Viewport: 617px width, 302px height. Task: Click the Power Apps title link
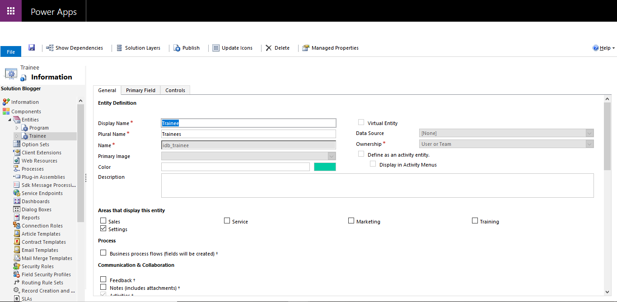pyautogui.click(x=54, y=12)
